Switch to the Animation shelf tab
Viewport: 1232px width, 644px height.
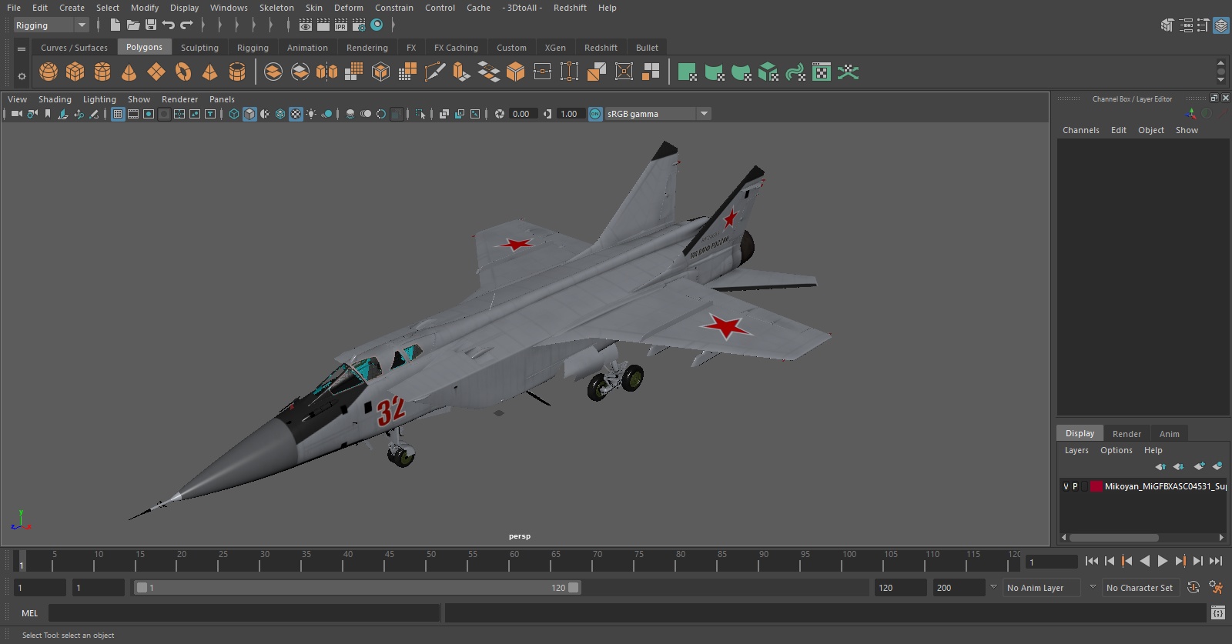point(307,48)
